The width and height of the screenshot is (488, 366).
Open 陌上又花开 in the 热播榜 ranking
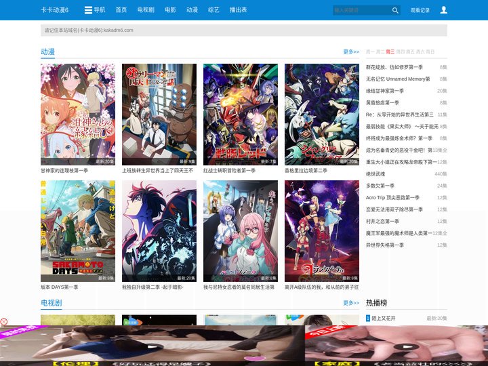point(384,318)
